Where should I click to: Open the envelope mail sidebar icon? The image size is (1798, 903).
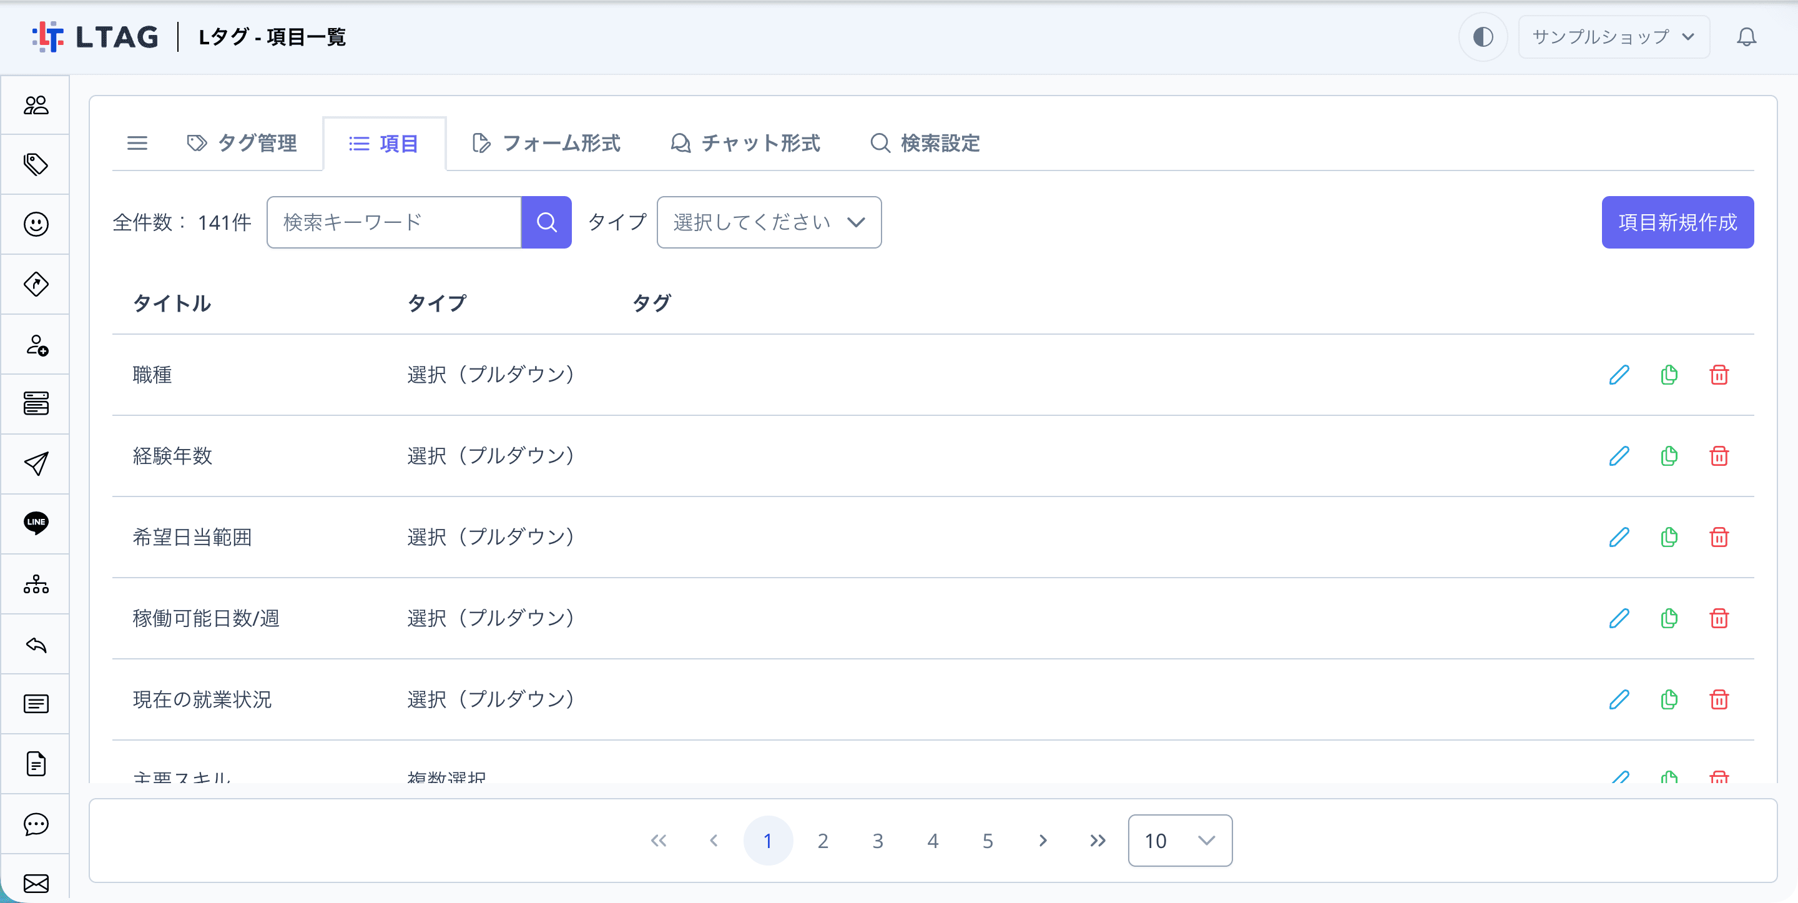tap(36, 884)
